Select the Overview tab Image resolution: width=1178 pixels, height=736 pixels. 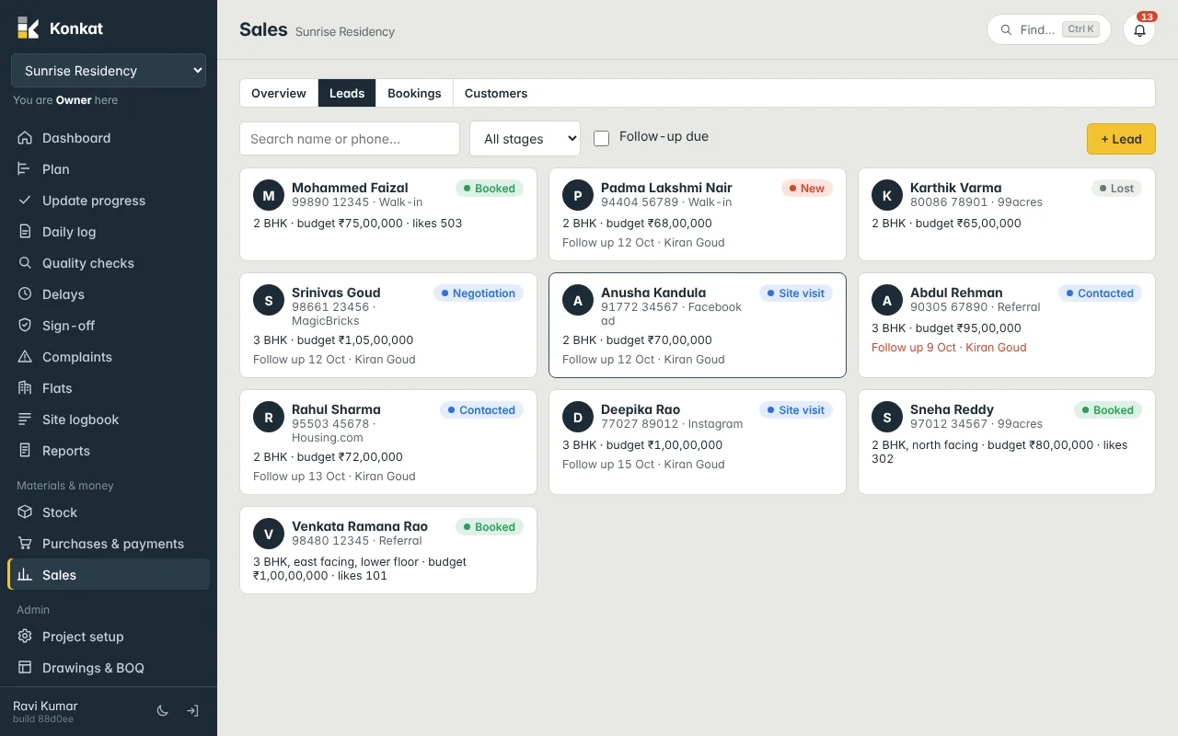click(x=279, y=93)
